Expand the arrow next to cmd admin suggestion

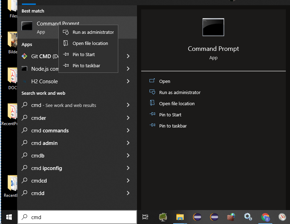coord(128,143)
